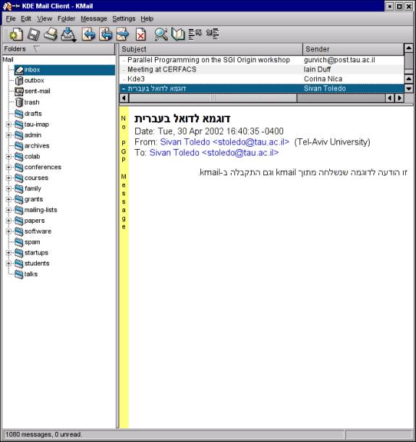Open the Folder menu
This screenshot has height=442, width=416.
click(67, 19)
